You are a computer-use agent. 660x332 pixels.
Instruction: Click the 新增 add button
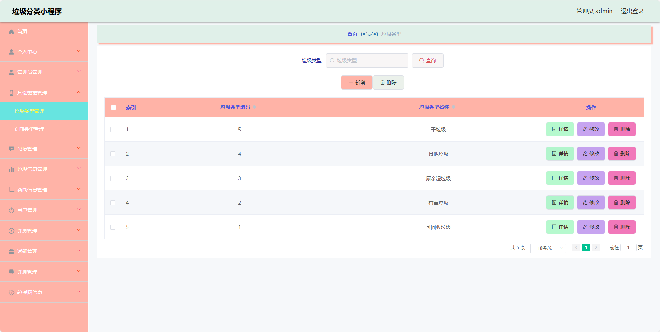[357, 82]
